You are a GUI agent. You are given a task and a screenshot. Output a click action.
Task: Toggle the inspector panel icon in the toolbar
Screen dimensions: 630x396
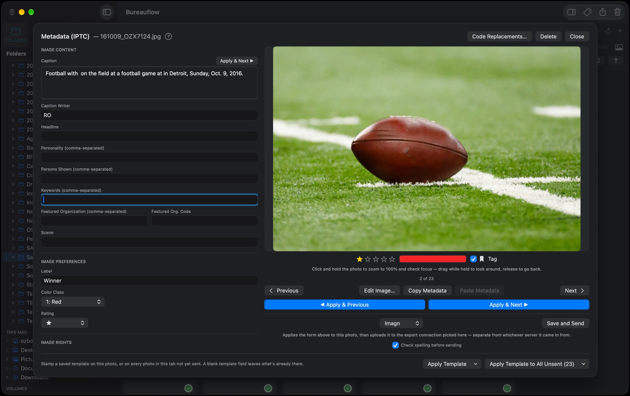(572, 12)
